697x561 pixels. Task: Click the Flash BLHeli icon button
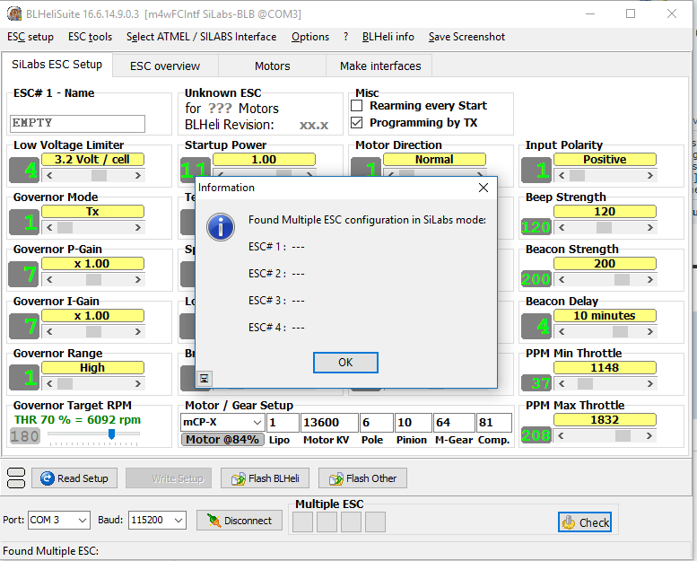point(266,478)
